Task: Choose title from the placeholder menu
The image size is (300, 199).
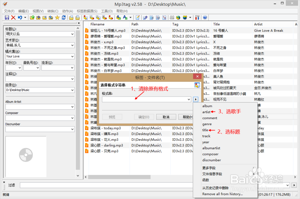Action: tap(205, 130)
